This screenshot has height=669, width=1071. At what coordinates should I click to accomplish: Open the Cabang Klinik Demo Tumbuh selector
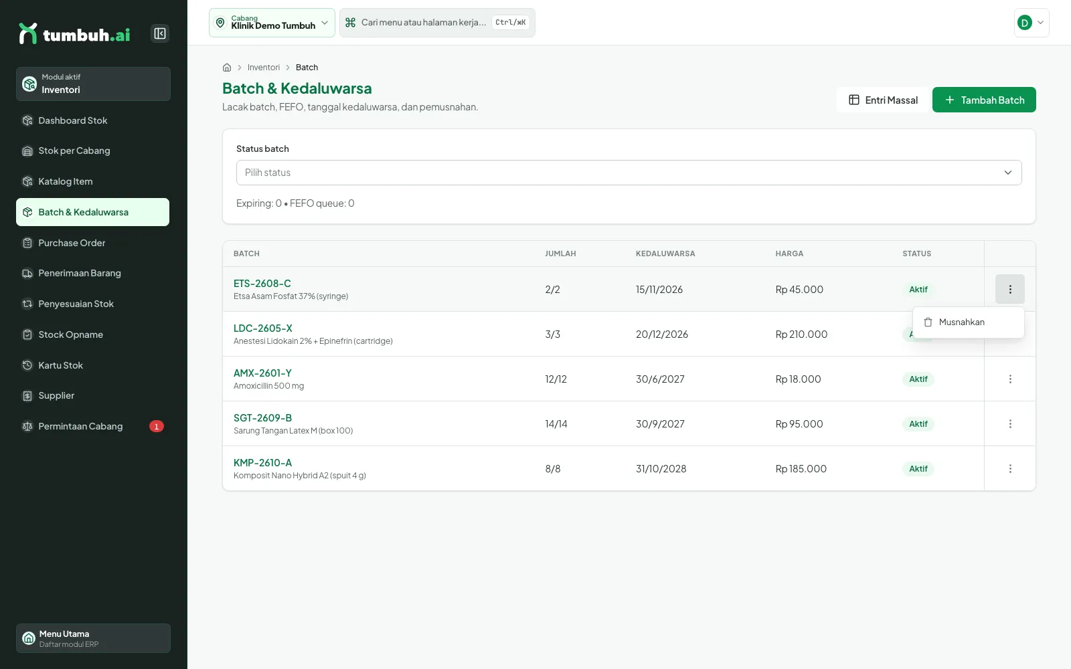point(272,23)
